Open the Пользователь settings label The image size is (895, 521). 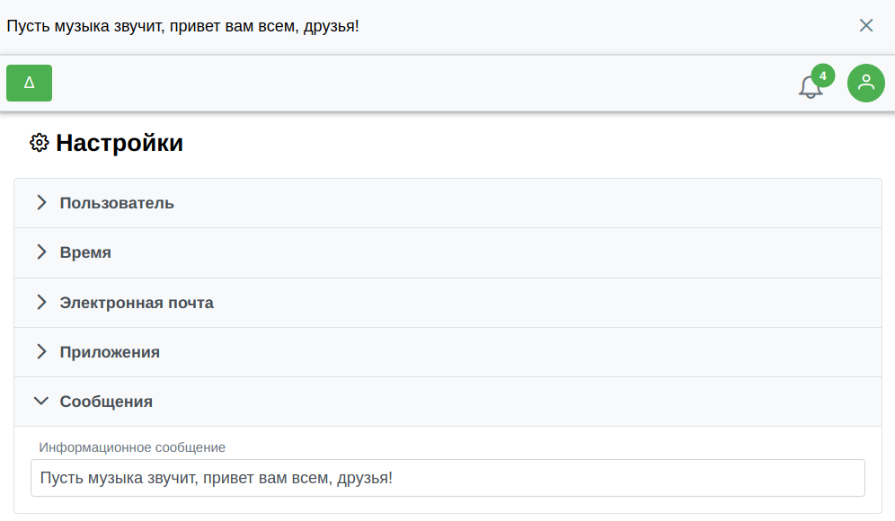(x=117, y=203)
